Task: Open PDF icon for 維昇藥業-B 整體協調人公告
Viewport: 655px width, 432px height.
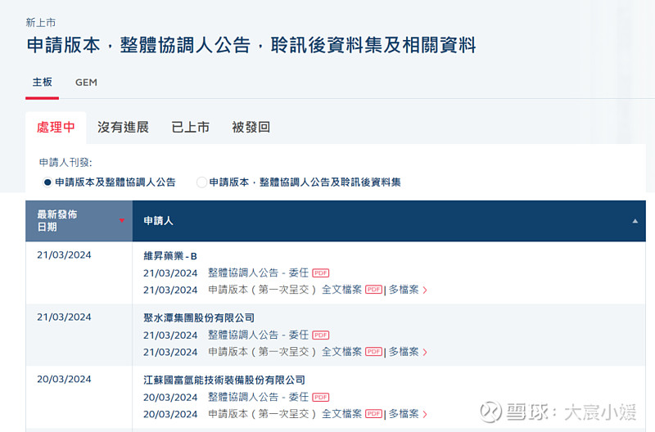Action: (320, 273)
